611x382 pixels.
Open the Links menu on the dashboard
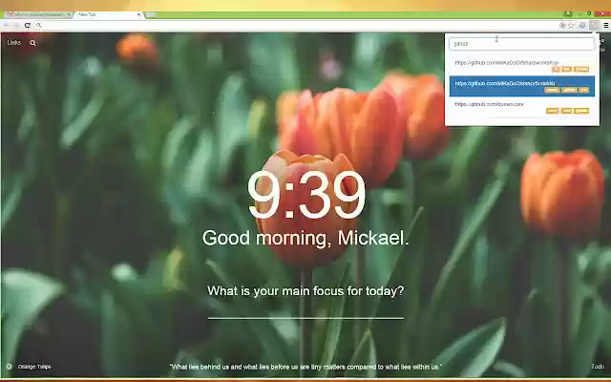point(14,42)
